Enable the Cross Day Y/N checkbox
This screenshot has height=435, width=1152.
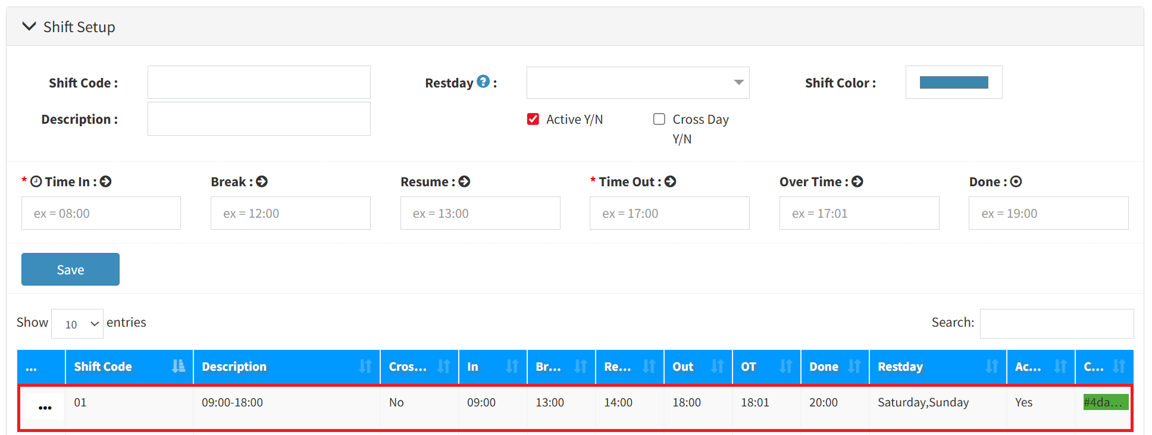[x=659, y=119]
